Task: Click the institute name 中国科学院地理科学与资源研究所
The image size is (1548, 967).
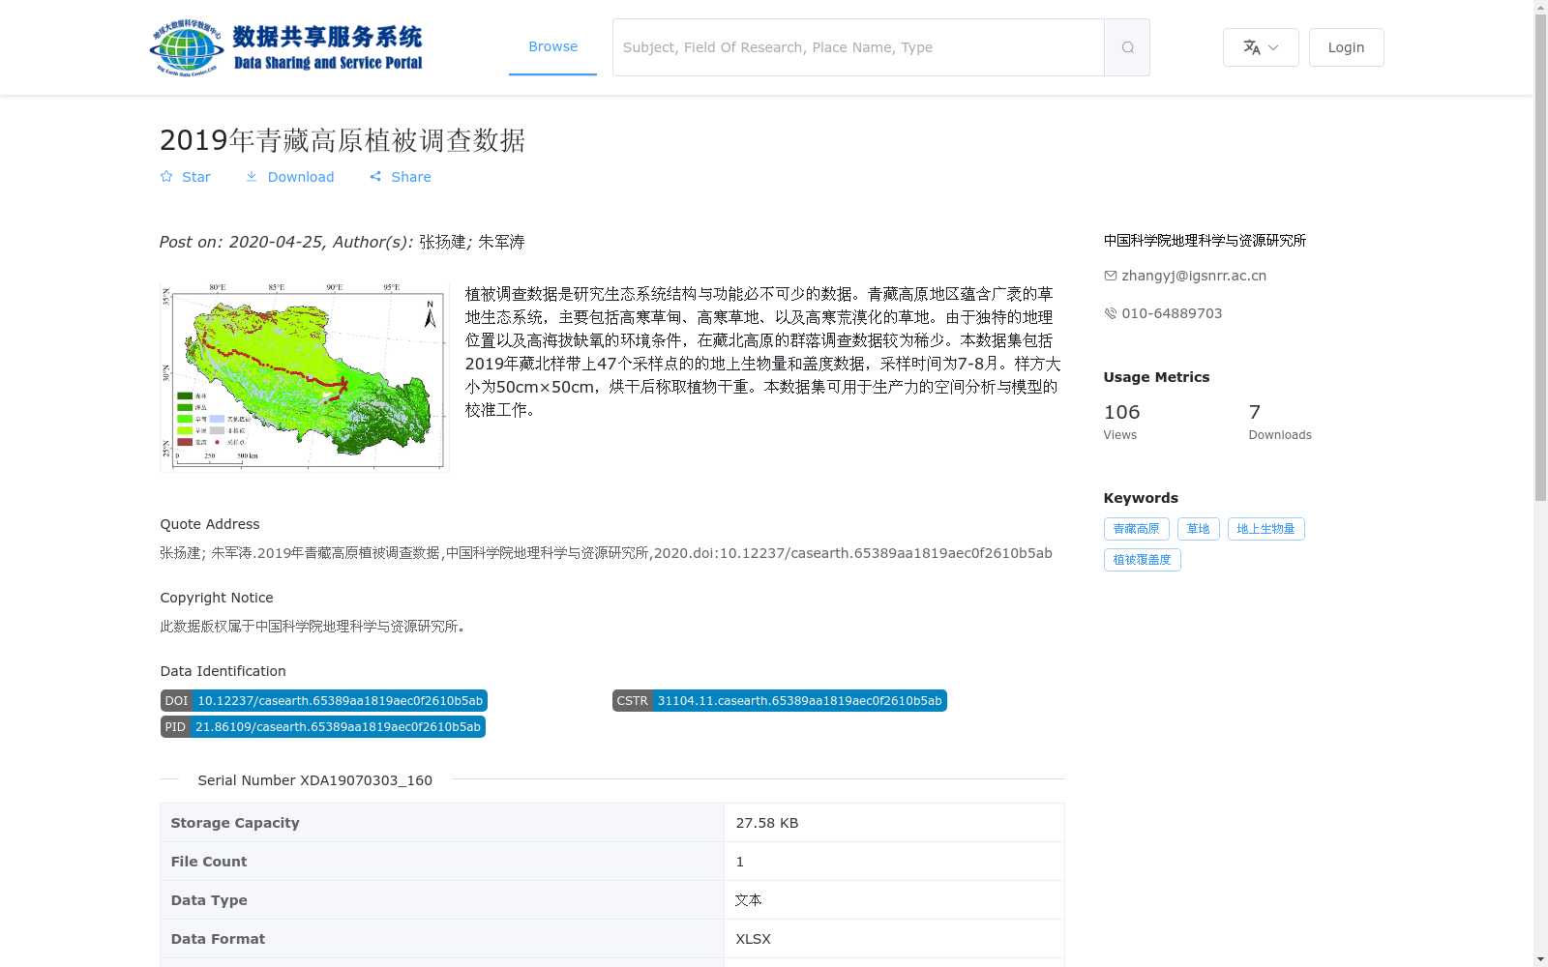Action: click(x=1205, y=241)
